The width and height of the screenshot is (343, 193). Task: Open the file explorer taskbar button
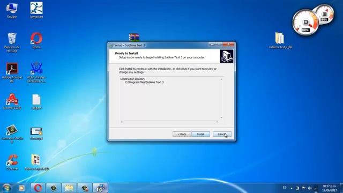click(x=69, y=188)
